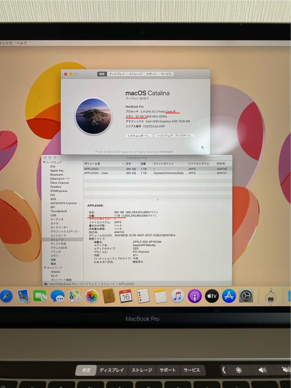Open Podcasts in the Dock

[x=194, y=296]
